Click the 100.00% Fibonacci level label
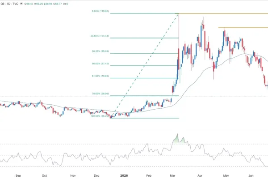 [x=100, y=116]
